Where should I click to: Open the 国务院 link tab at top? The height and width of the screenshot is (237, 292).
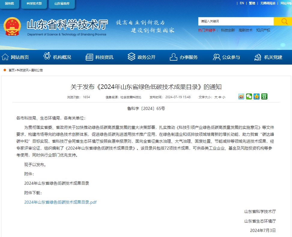coord(9,3)
